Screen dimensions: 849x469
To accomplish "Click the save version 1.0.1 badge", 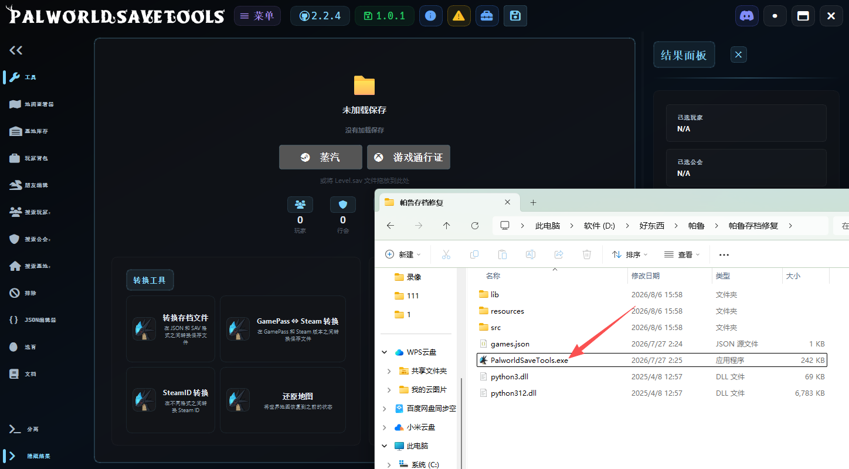I will click(385, 16).
